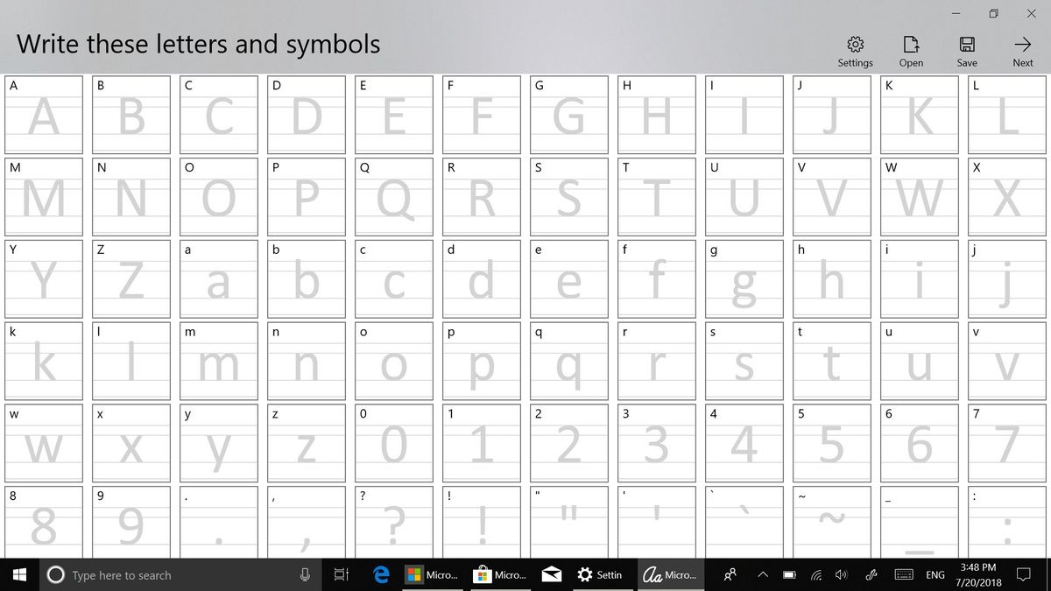Viewport: 1051px width, 591px height.
Task: Click the writing cell for capital A
Action: (x=43, y=115)
